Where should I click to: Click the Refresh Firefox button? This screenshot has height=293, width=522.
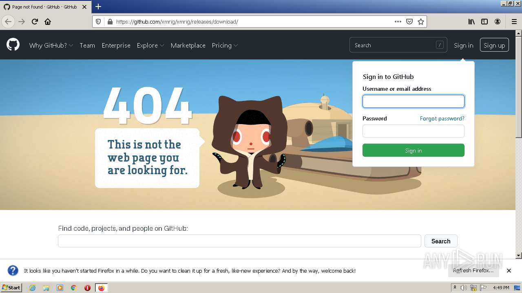473,271
